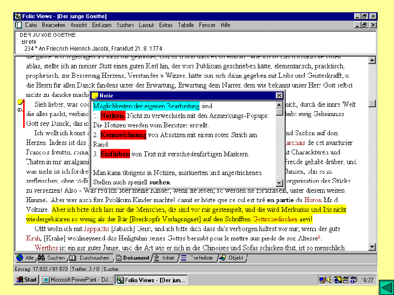Close the Notiz popup window

[279, 95]
